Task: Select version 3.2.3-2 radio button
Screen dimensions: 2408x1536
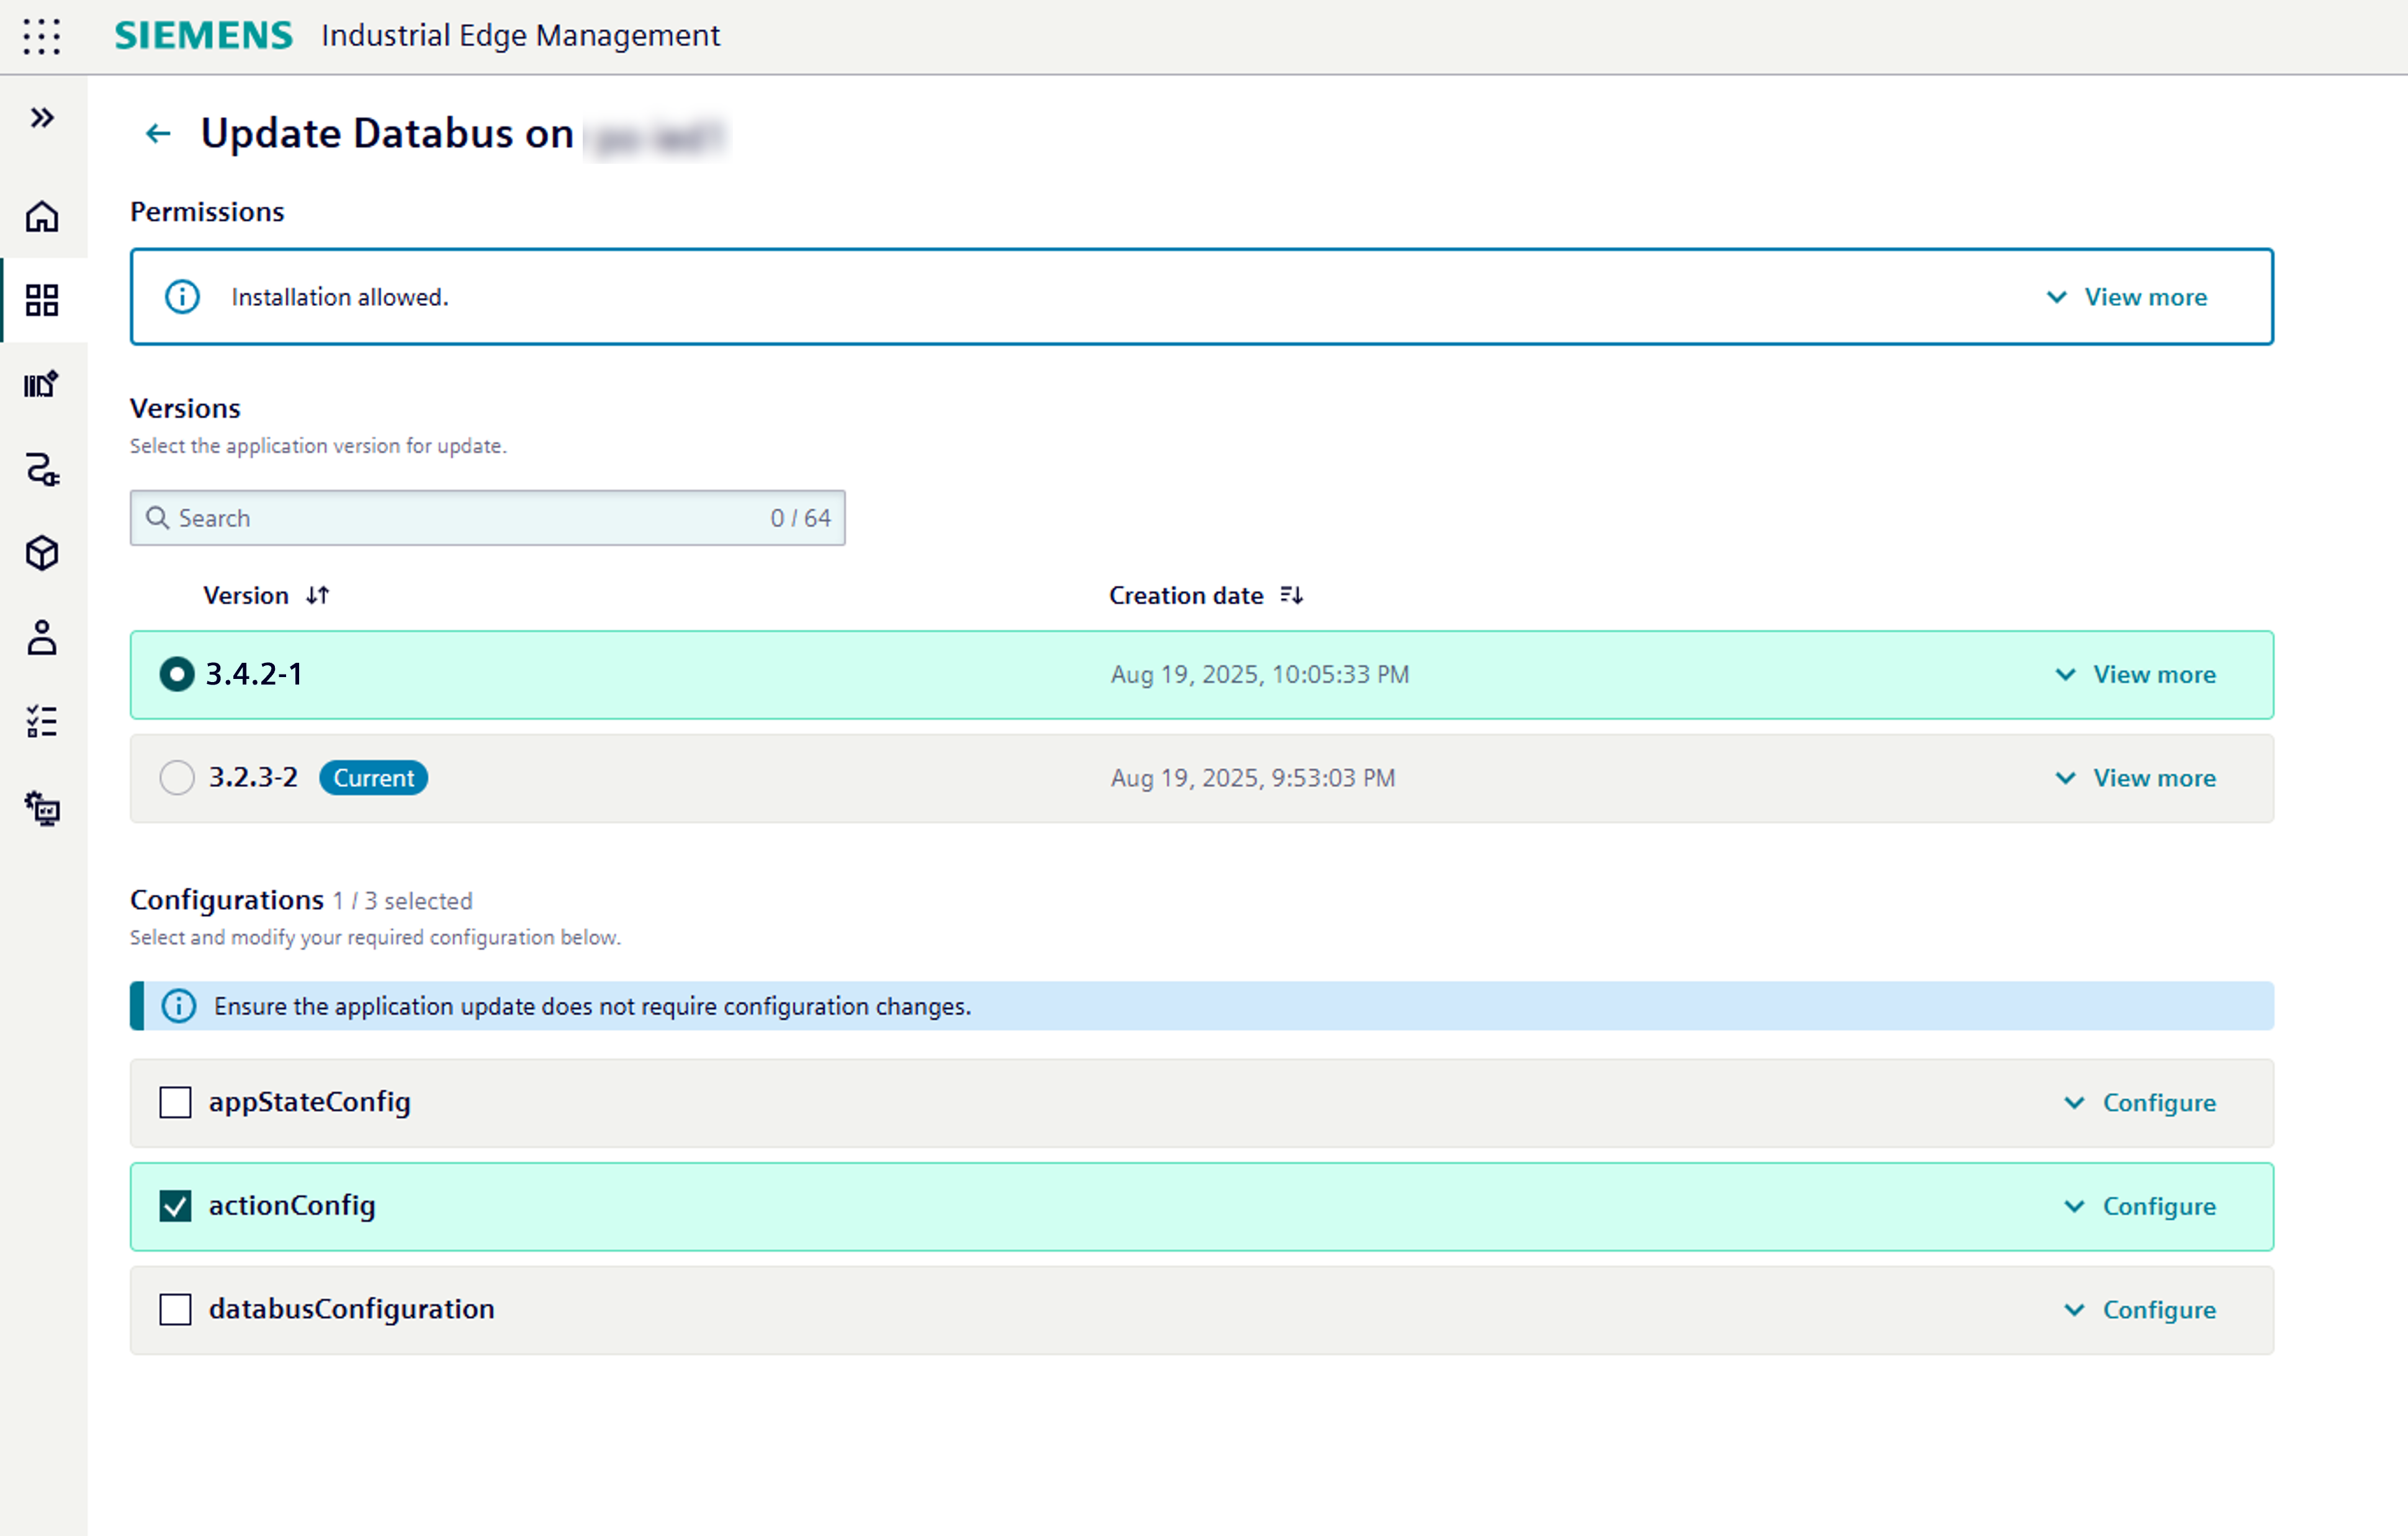Action: (177, 778)
